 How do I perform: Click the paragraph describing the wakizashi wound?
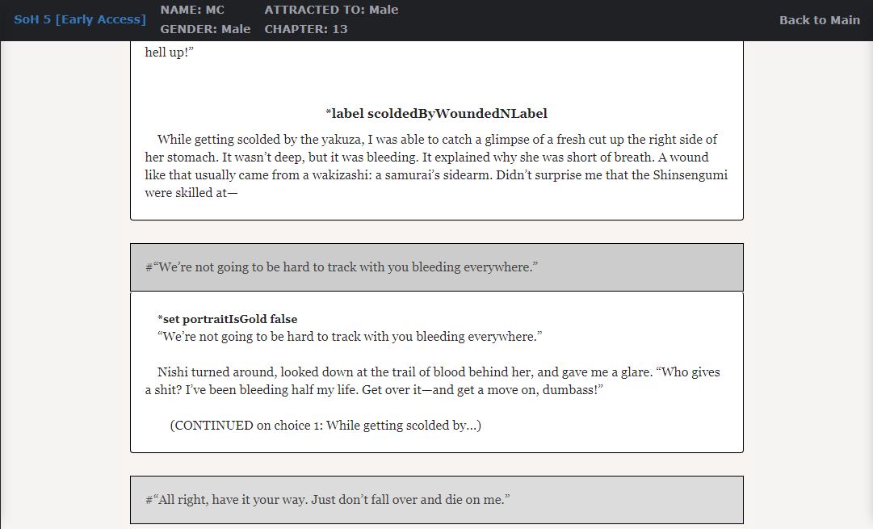[436, 166]
